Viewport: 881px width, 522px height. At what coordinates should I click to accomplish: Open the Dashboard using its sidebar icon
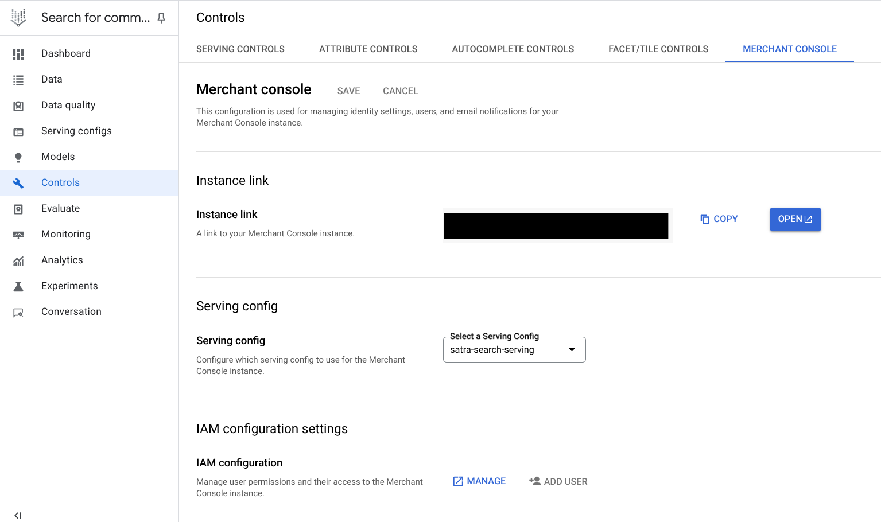point(18,53)
